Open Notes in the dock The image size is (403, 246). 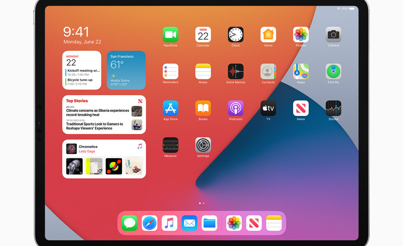click(x=274, y=223)
